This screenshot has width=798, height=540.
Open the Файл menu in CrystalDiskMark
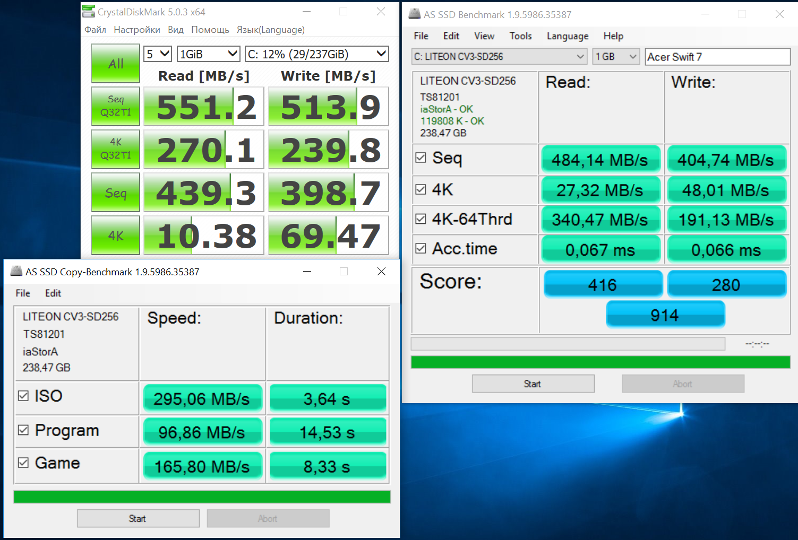pos(95,30)
